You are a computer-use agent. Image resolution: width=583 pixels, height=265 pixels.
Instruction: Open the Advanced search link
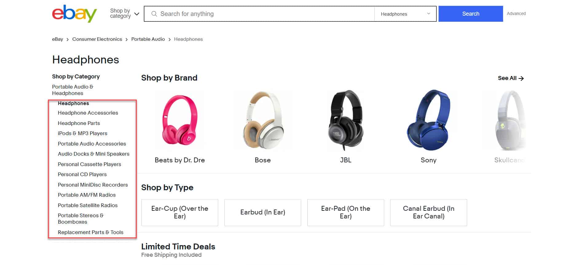(x=516, y=13)
